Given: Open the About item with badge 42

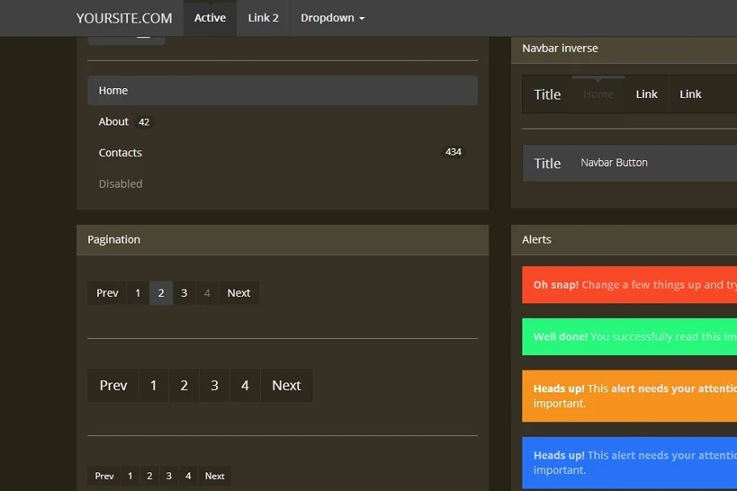Looking at the screenshot, I should coord(114,122).
